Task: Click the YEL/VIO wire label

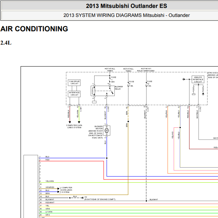Action: pyautogui.click(x=173, y=135)
